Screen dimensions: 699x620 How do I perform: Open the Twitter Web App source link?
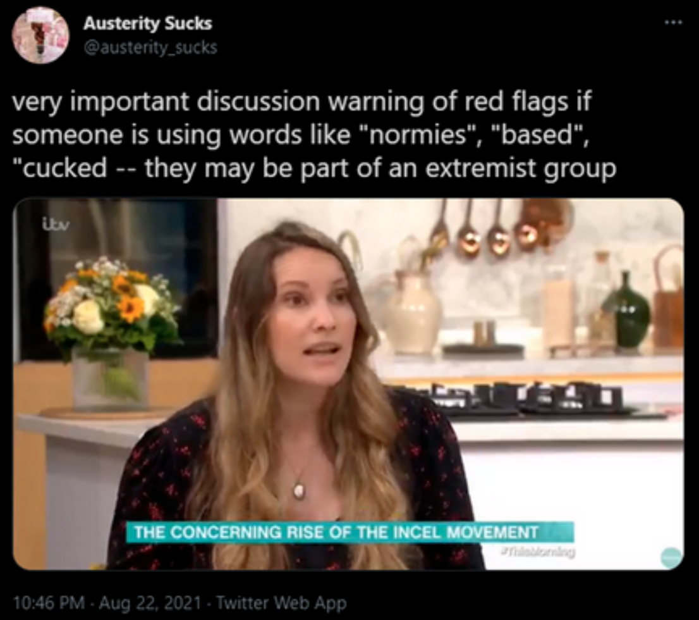[281, 604]
